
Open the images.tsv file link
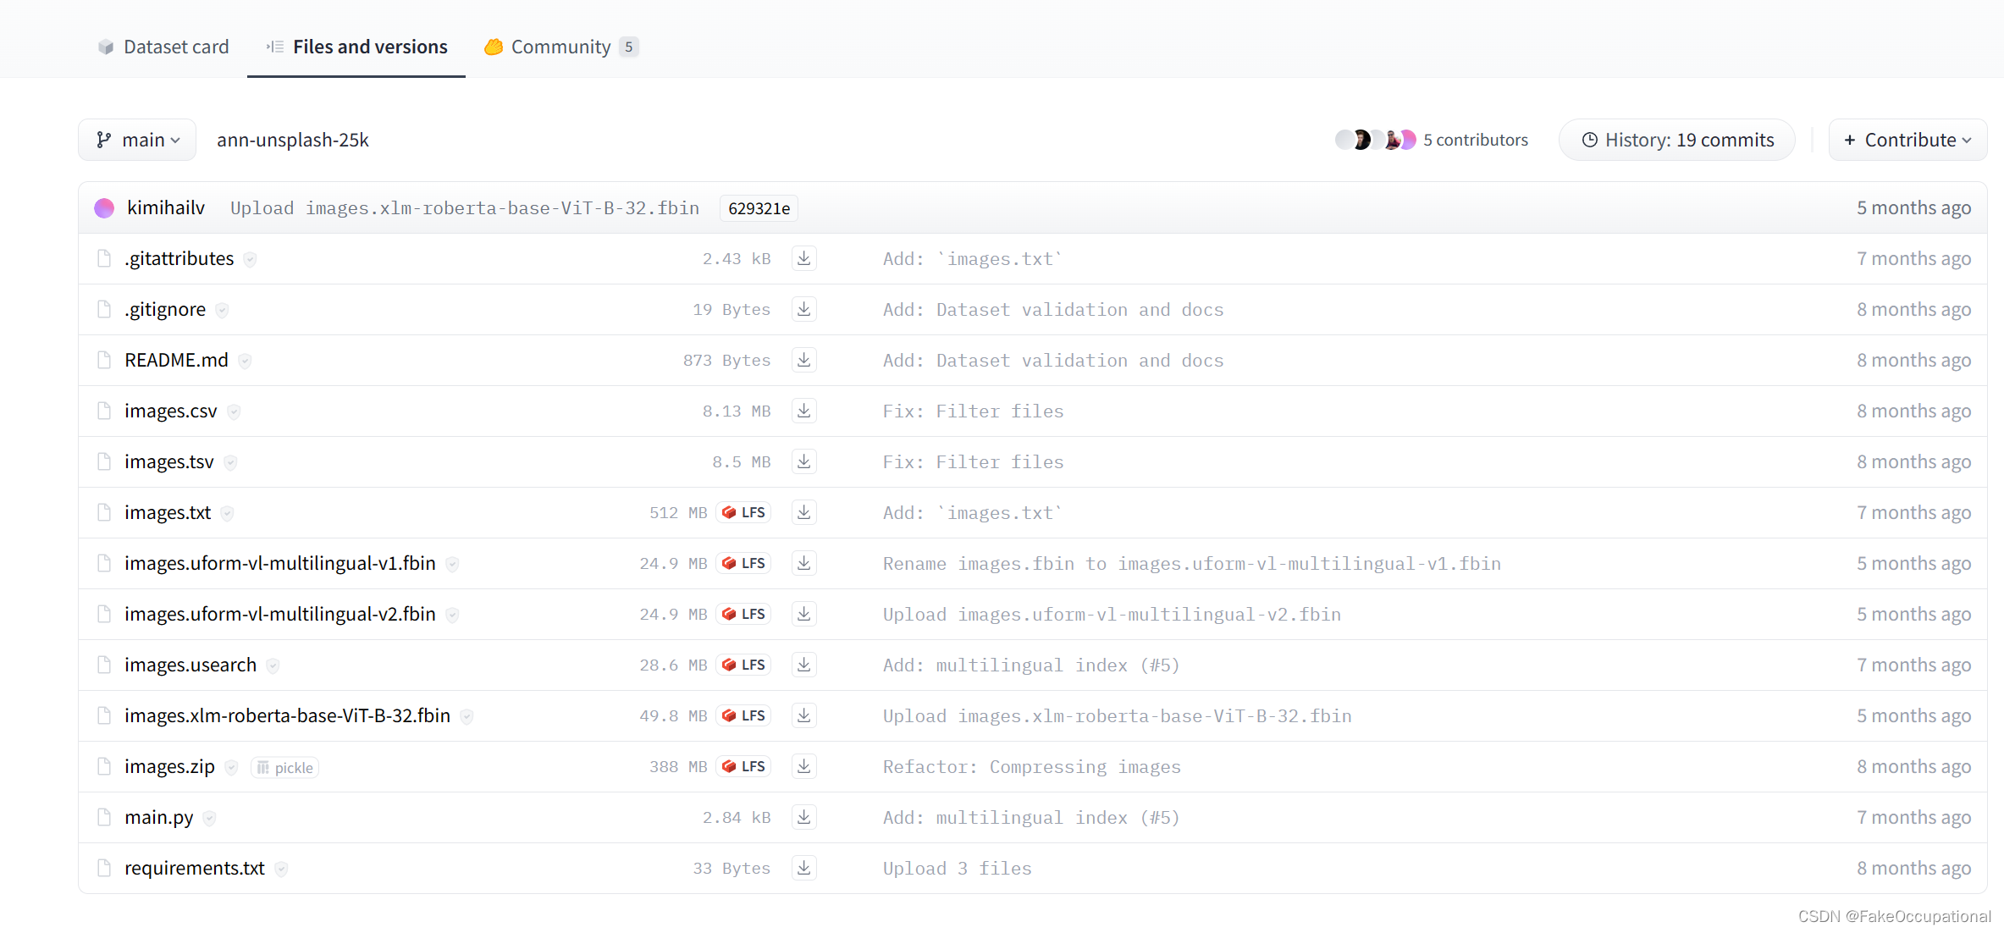(x=169, y=461)
